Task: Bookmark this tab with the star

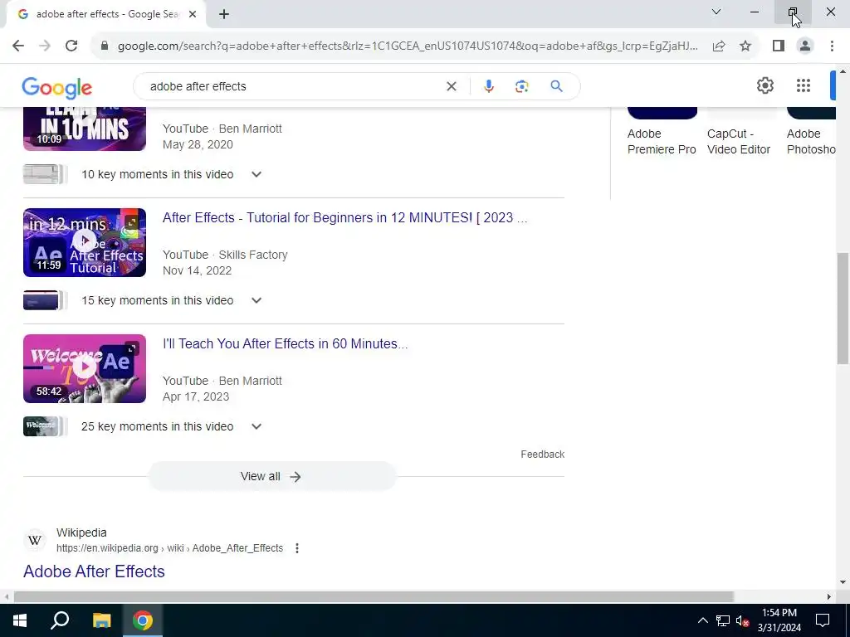Action: click(745, 46)
